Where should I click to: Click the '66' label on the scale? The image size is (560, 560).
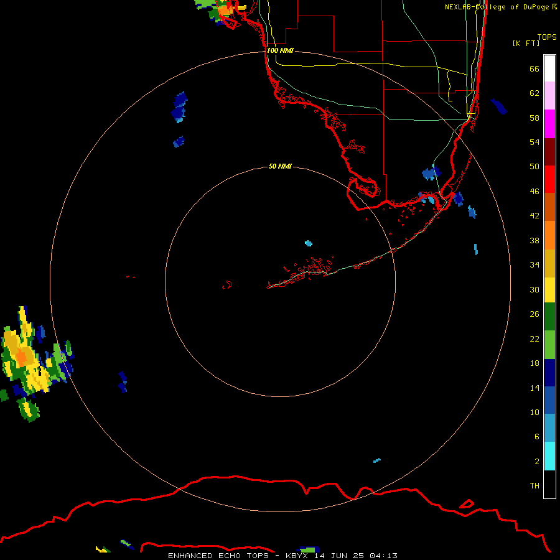pos(534,68)
